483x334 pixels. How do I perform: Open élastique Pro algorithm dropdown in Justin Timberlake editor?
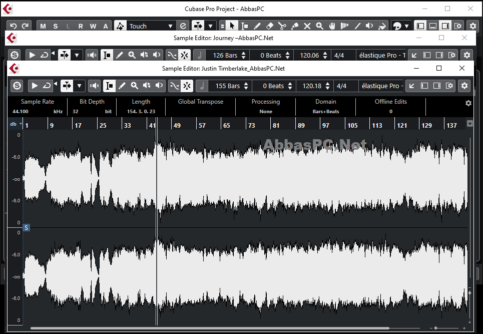click(x=382, y=86)
